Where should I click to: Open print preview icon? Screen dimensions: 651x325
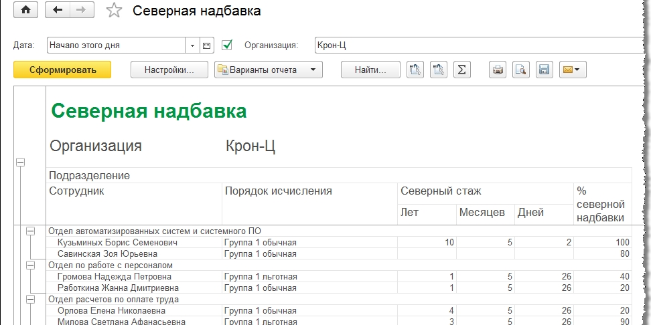[521, 70]
